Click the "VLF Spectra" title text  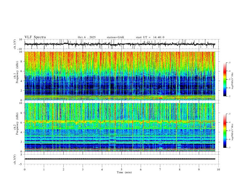click(35, 37)
